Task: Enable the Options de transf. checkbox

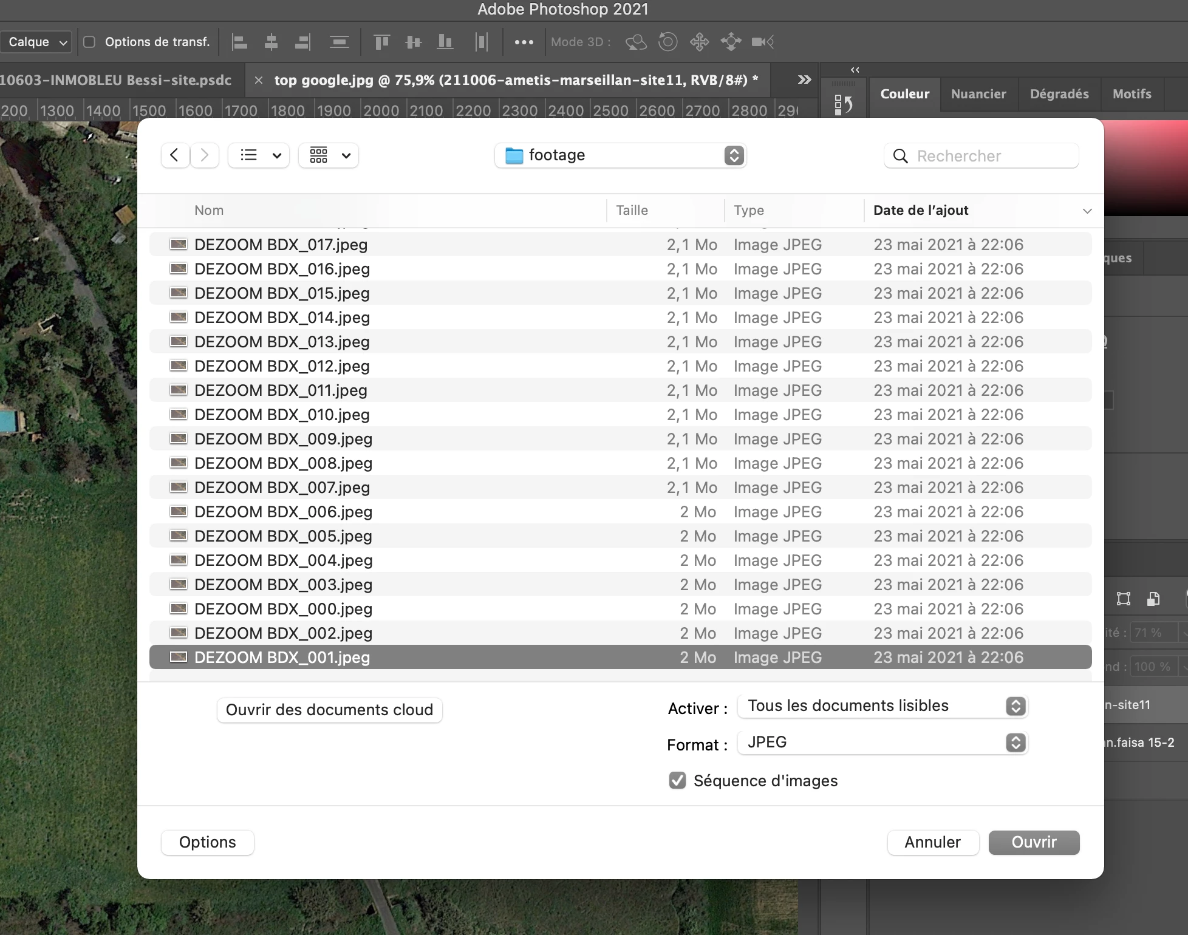Action: pyautogui.click(x=89, y=42)
